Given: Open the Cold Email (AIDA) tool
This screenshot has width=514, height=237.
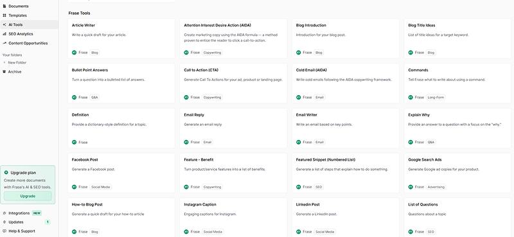Looking at the screenshot, I should pos(346,83).
